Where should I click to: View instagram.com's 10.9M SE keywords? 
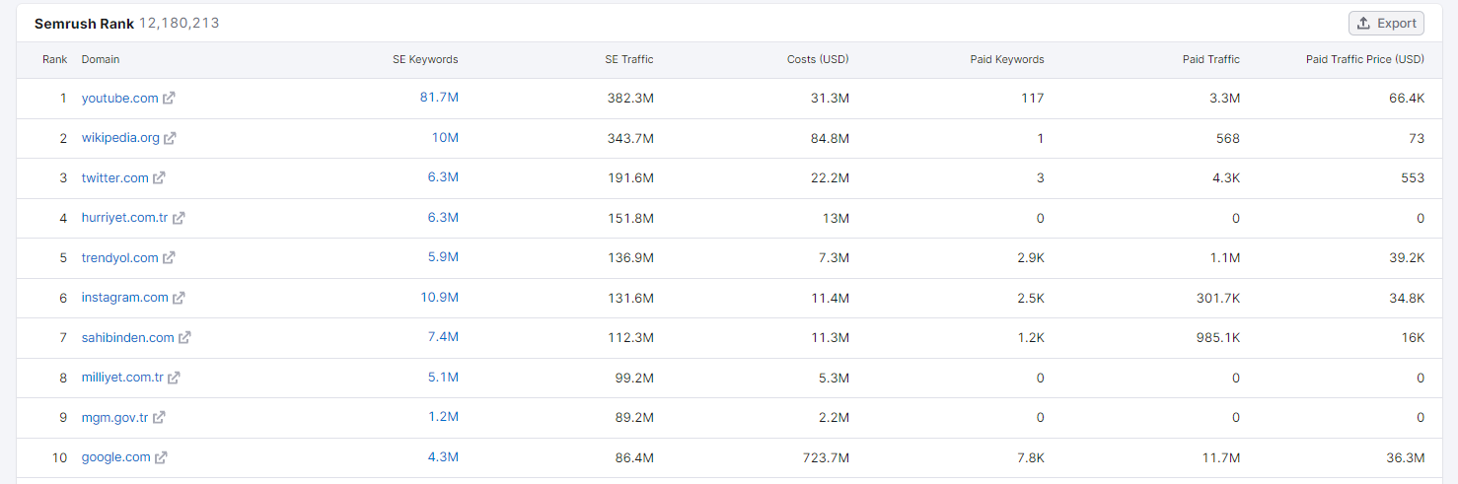(x=440, y=298)
